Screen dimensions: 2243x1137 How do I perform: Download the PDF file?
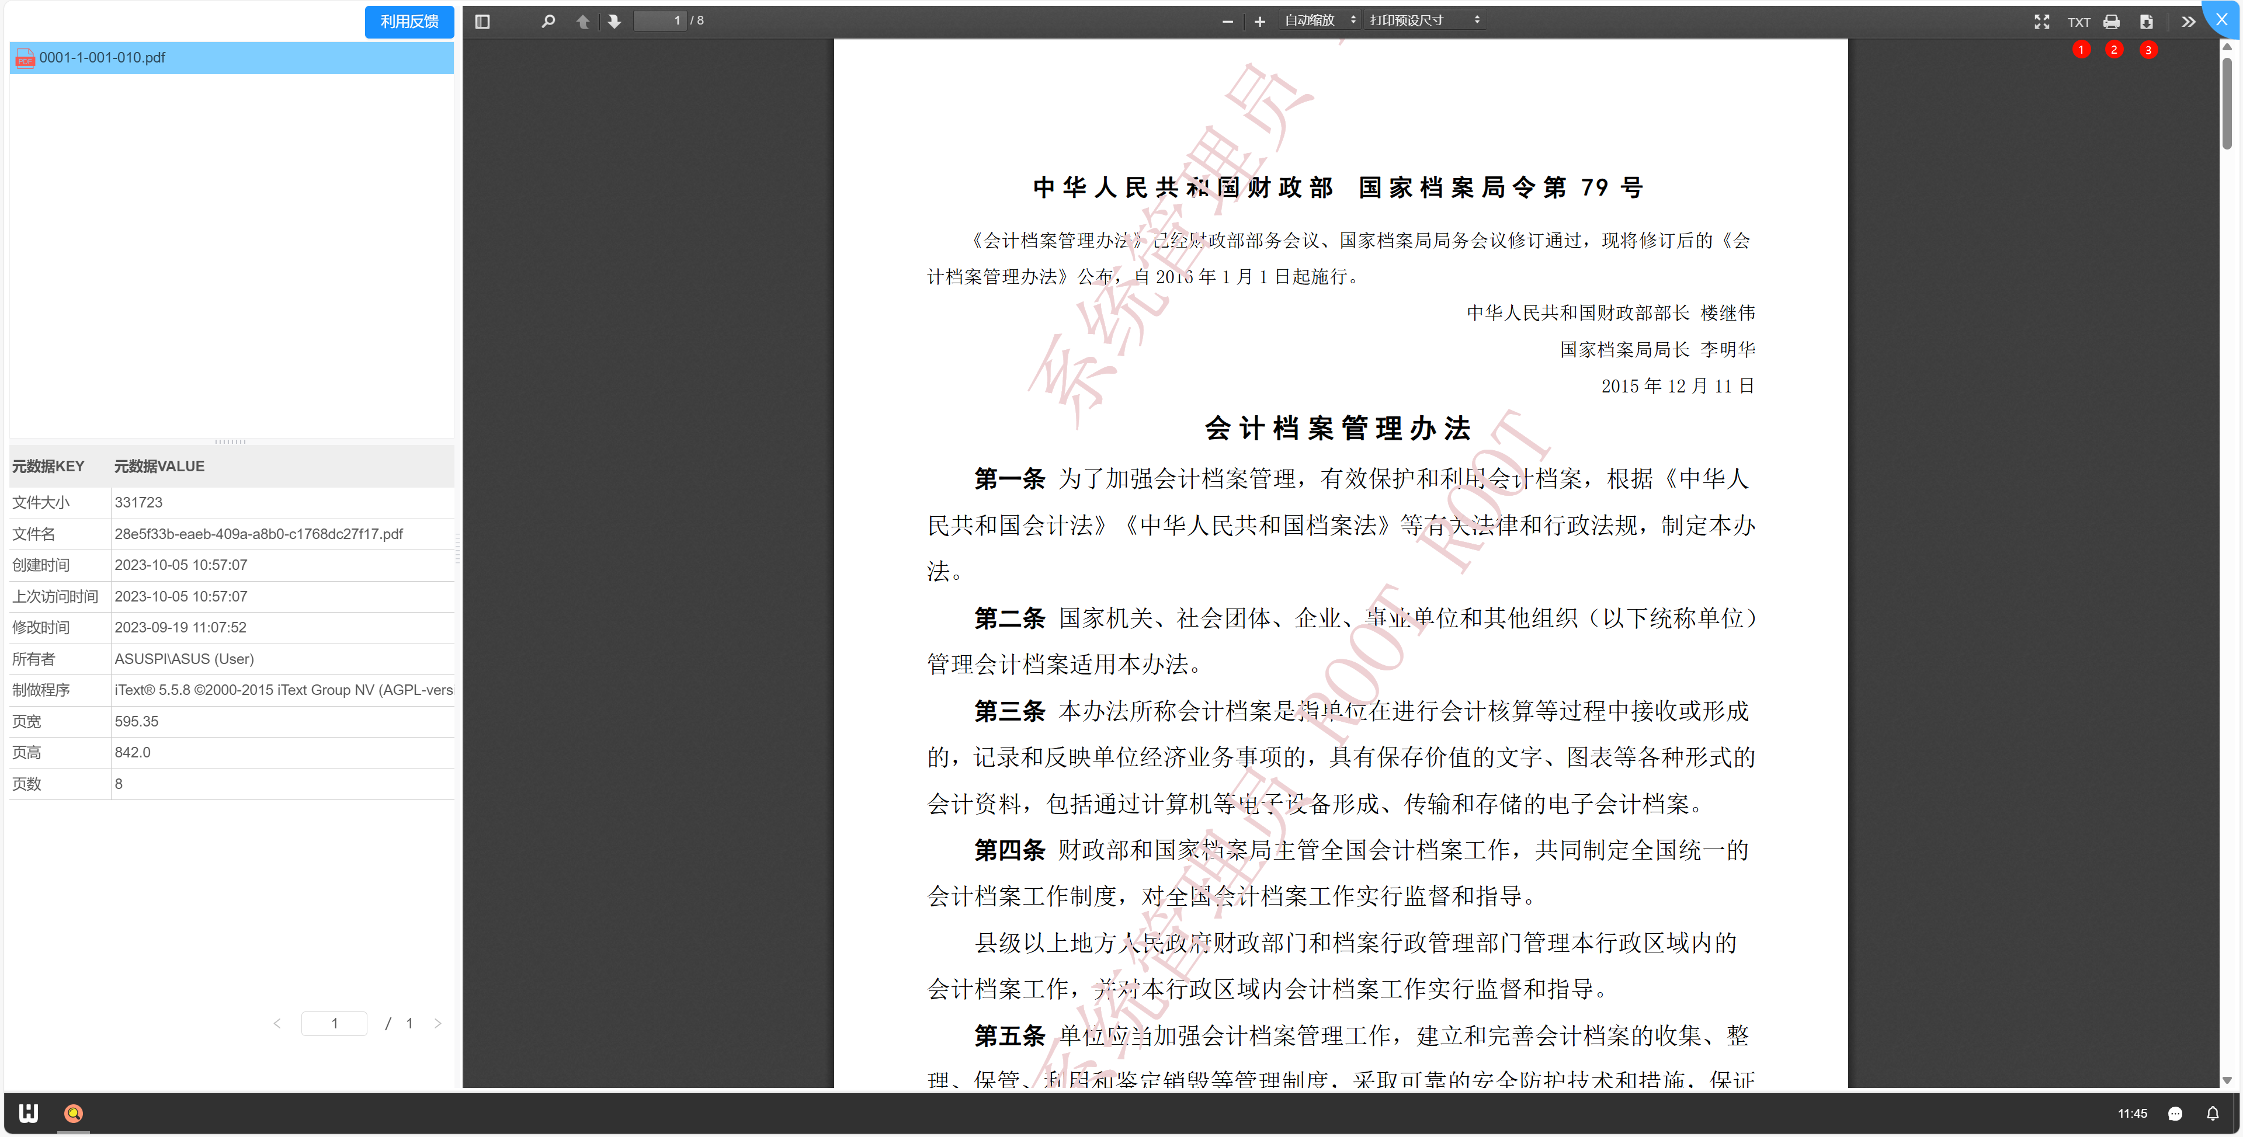click(x=2147, y=22)
